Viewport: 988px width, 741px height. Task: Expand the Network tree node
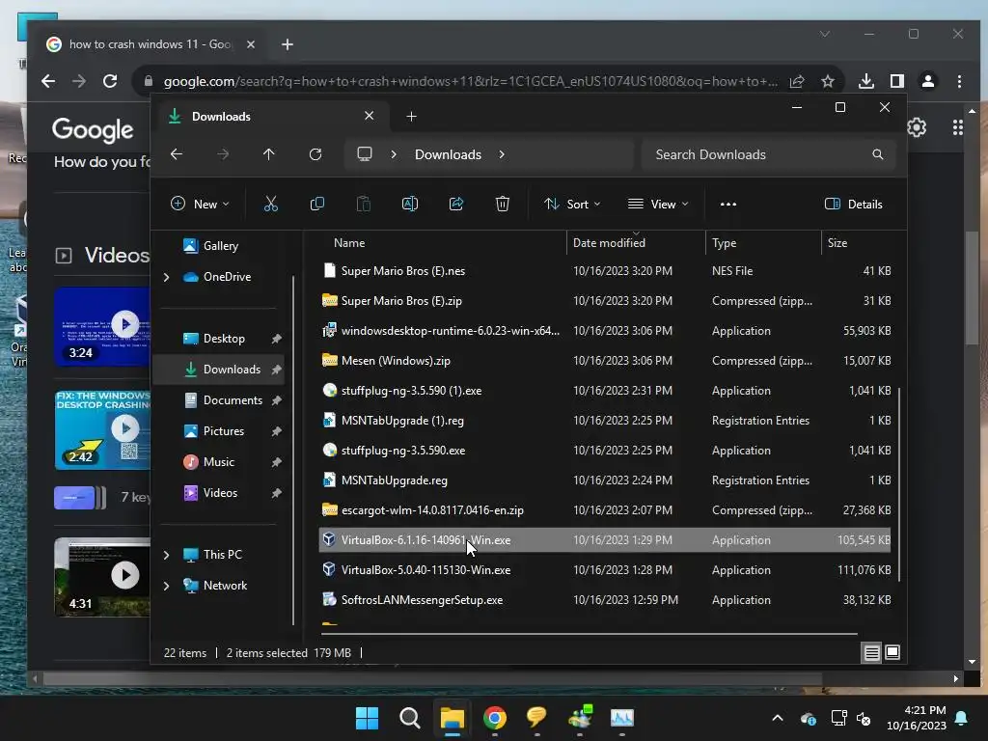click(166, 586)
